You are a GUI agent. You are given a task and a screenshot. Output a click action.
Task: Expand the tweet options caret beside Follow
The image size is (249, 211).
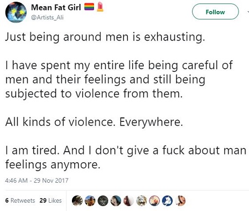point(248,12)
